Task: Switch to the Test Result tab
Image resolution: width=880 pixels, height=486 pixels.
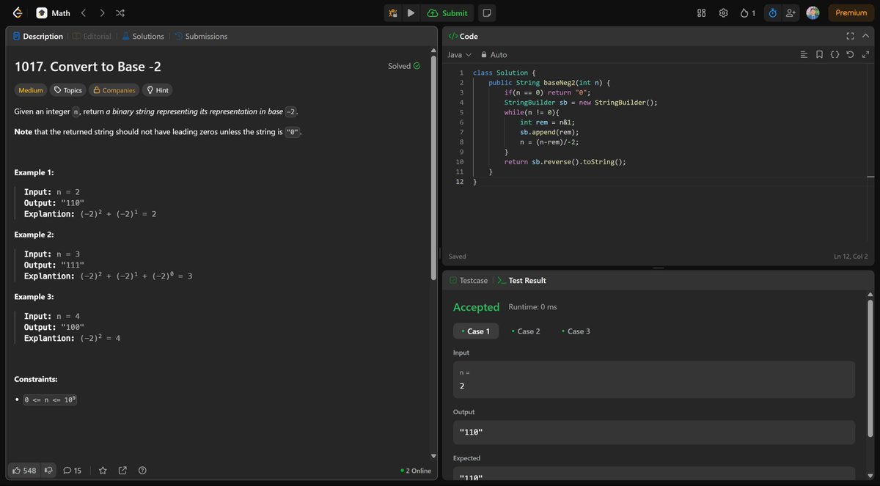Action: coord(521,281)
